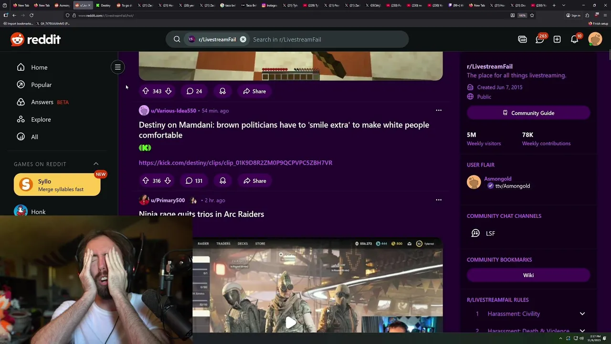
Task: Open the 131 comments button
Action: pos(194,181)
